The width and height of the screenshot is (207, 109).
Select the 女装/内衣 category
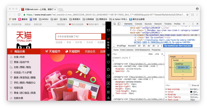(x=19, y=57)
